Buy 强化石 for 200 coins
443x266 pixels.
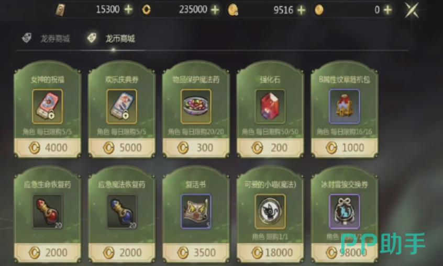[270, 147]
